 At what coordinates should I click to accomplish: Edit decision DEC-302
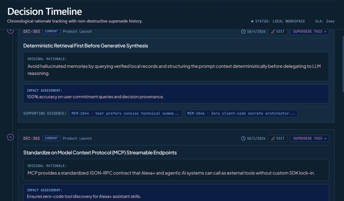(278, 138)
